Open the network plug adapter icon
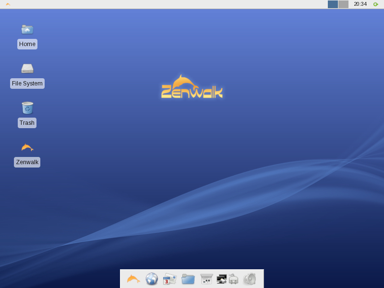Image resolution: width=384 pixels, height=288 pixels. point(233,279)
